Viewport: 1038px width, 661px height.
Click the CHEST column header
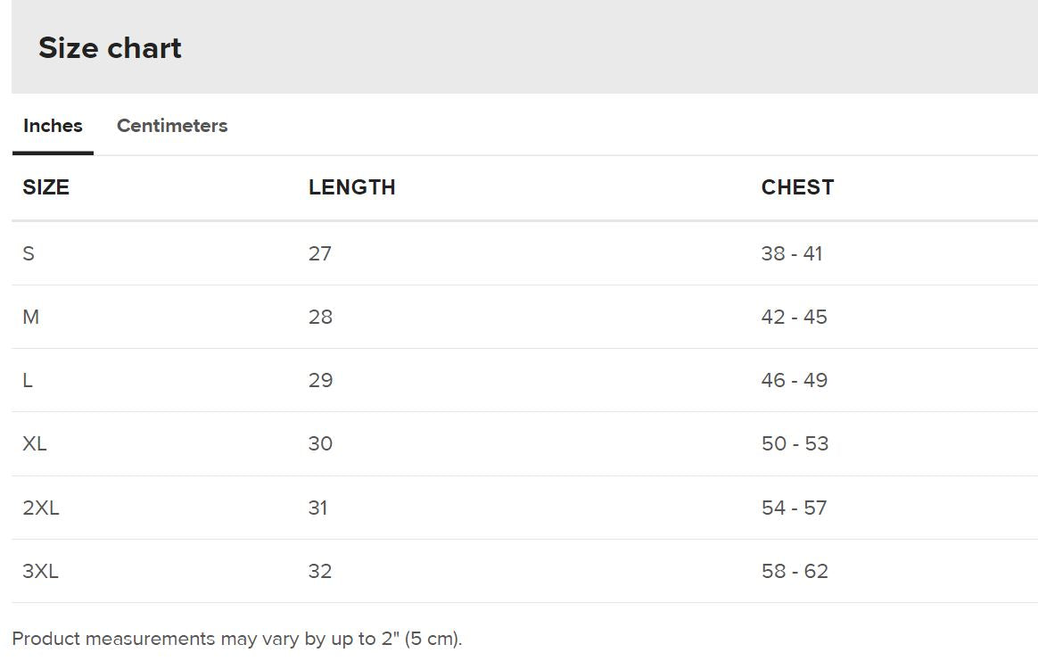pos(797,187)
